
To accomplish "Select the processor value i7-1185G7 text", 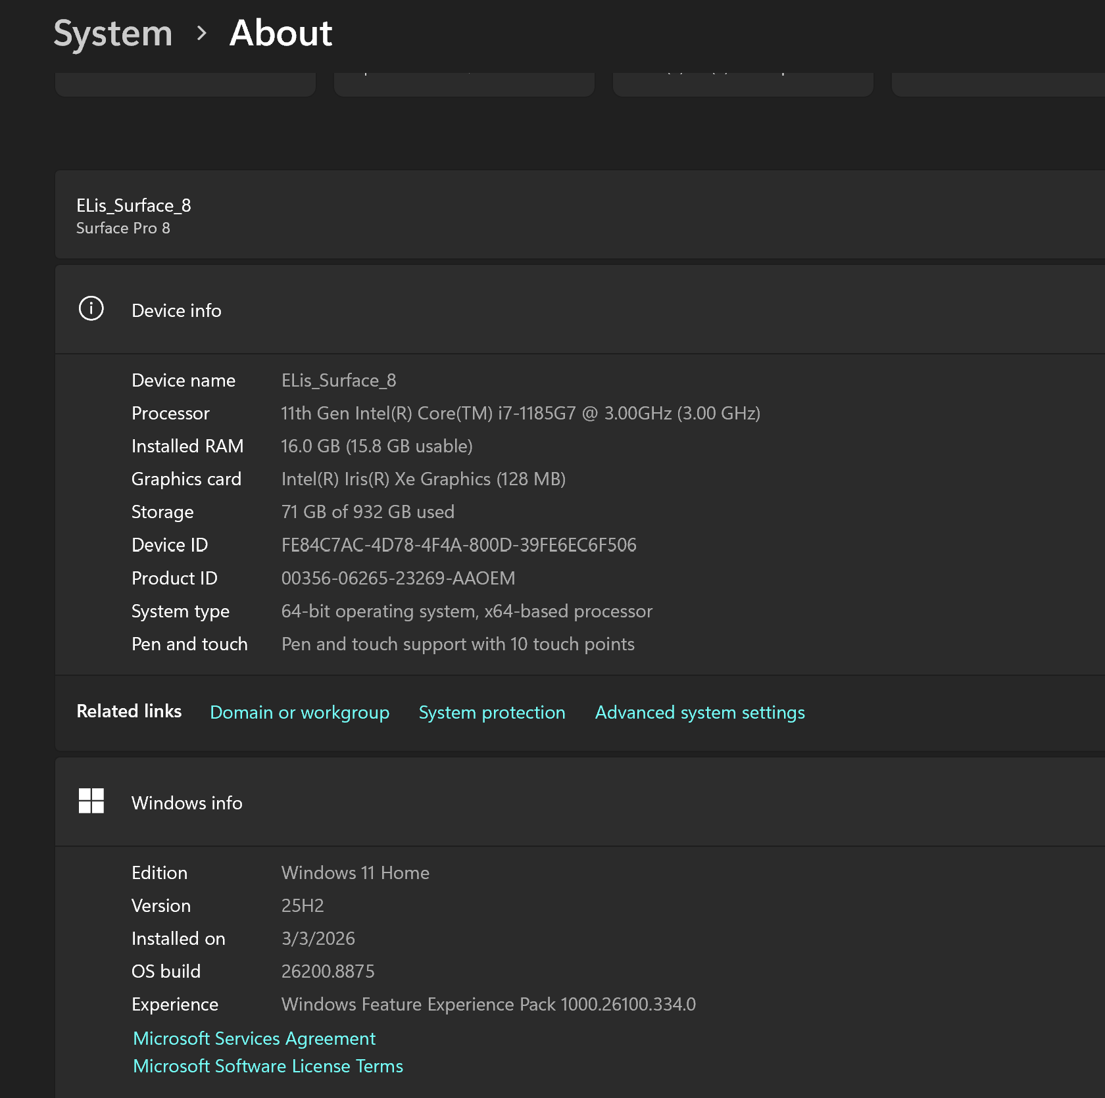I will pos(521,413).
